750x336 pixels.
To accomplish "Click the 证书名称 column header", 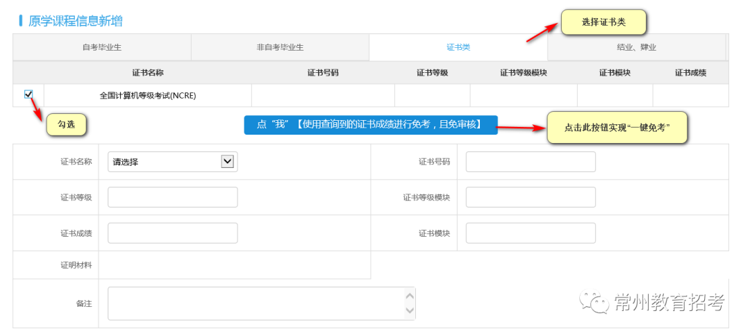I will click(x=148, y=73).
